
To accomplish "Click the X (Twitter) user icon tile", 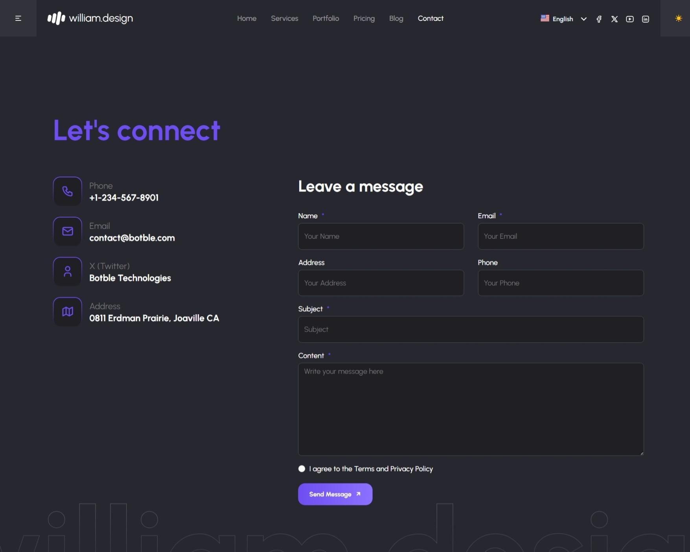I will tap(68, 271).
